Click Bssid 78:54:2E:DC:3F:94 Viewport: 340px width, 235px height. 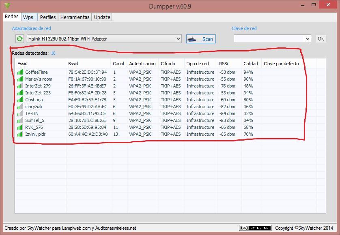pos(88,72)
